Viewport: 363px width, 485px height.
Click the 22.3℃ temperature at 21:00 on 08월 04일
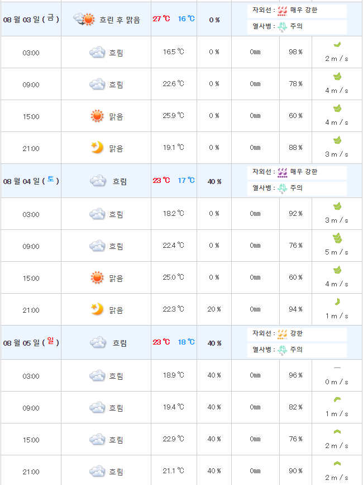[x=173, y=309]
